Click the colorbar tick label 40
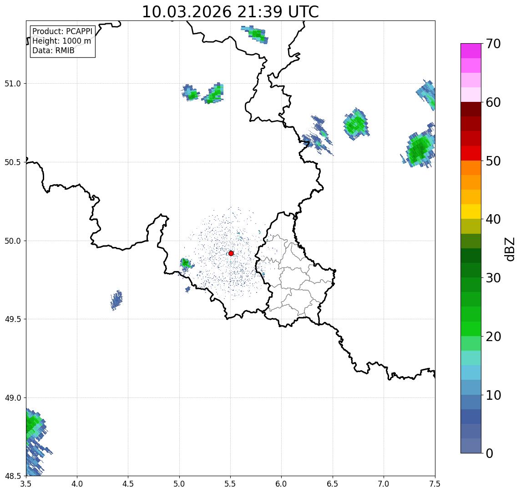521x493 pixels. click(x=493, y=219)
